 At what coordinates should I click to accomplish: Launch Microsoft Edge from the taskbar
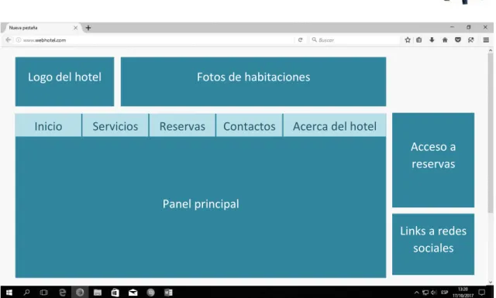(62, 293)
